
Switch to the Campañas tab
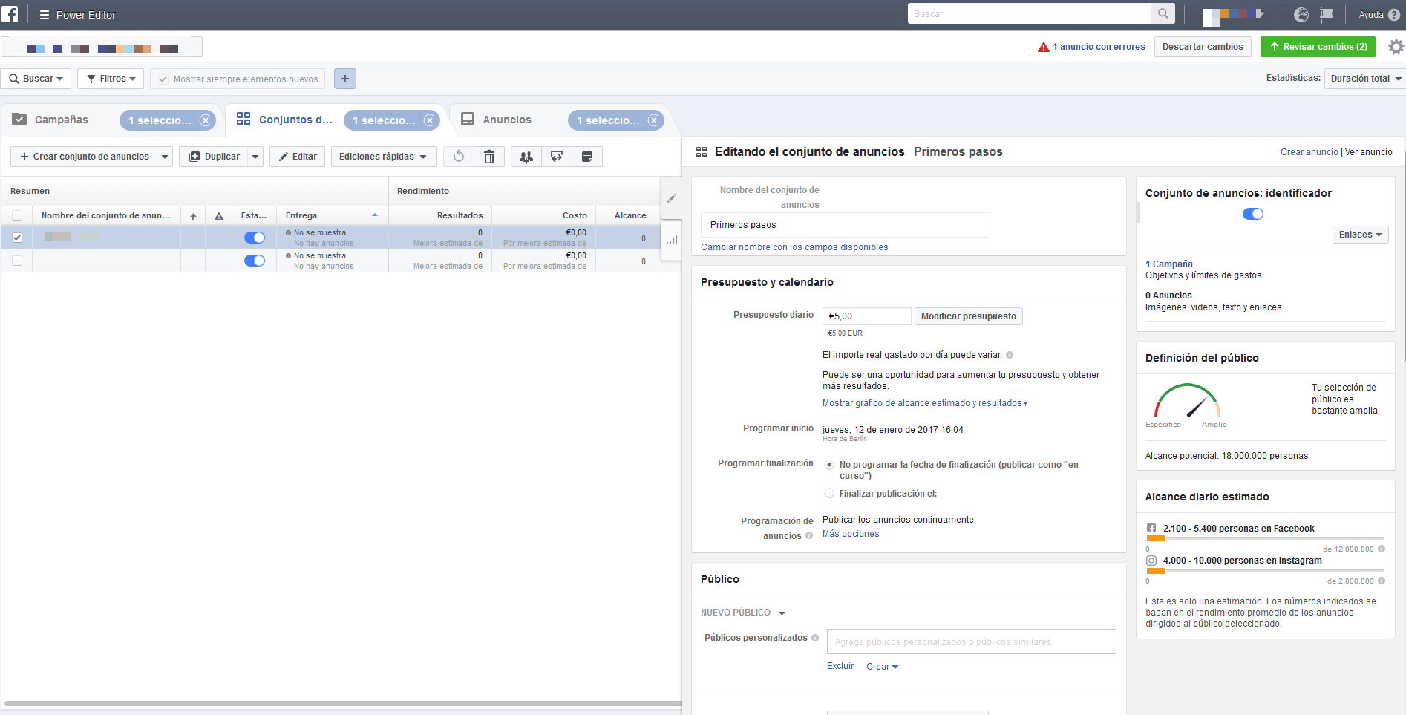pyautogui.click(x=62, y=120)
